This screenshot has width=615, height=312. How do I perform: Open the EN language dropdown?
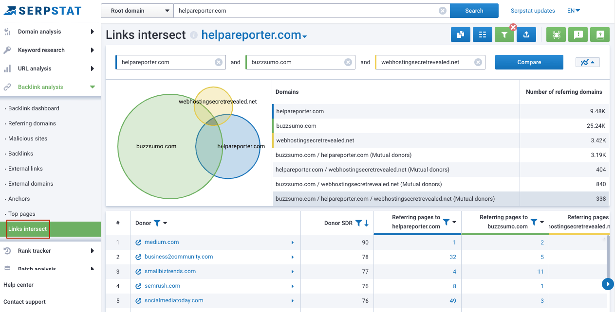point(574,11)
